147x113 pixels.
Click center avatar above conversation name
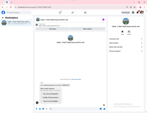click(71, 38)
